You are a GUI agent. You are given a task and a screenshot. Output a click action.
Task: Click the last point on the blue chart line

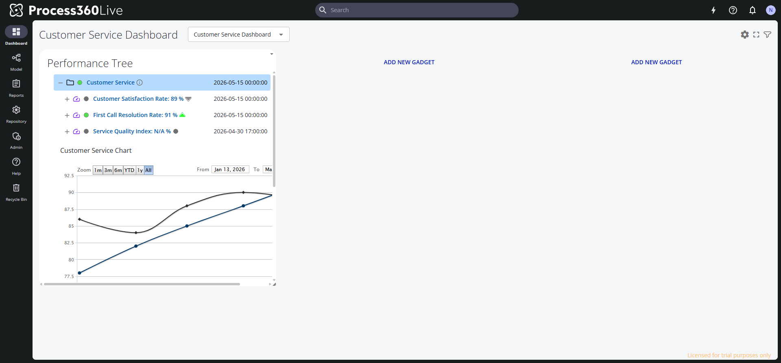pyautogui.click(x=243, y=206)
